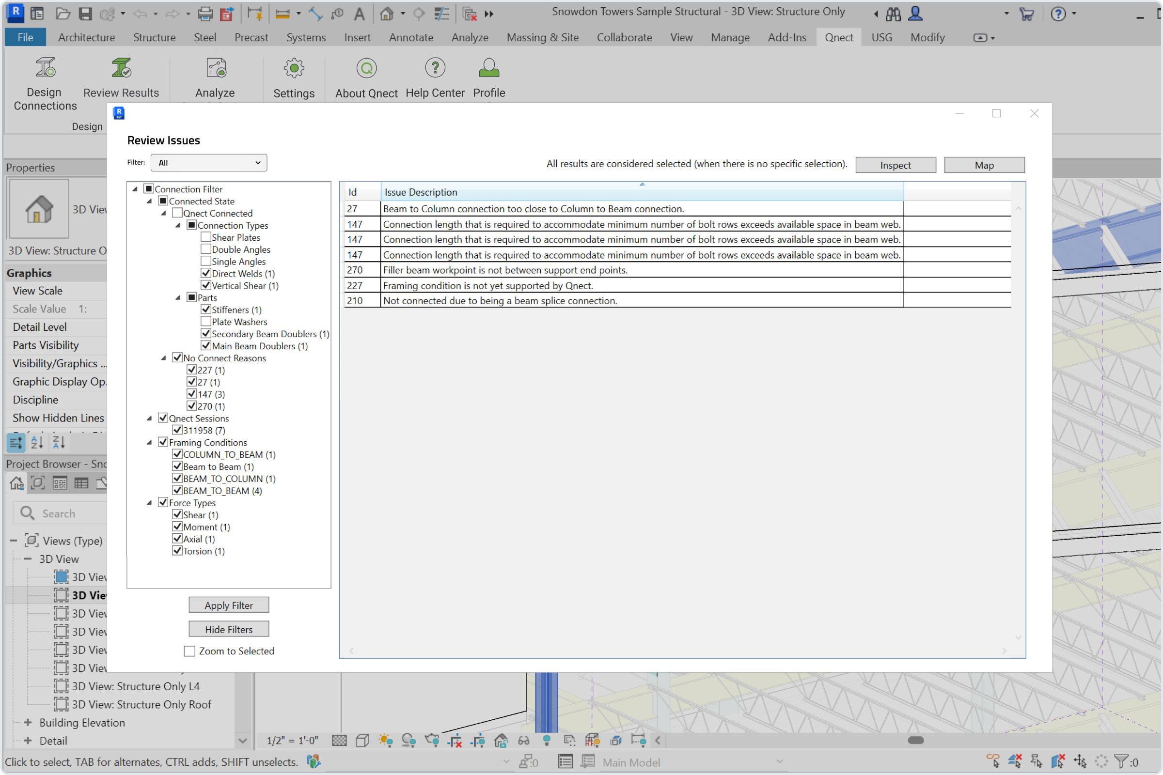
Task: Check the Shear Plates checkbox
Action: coord(205,237)
